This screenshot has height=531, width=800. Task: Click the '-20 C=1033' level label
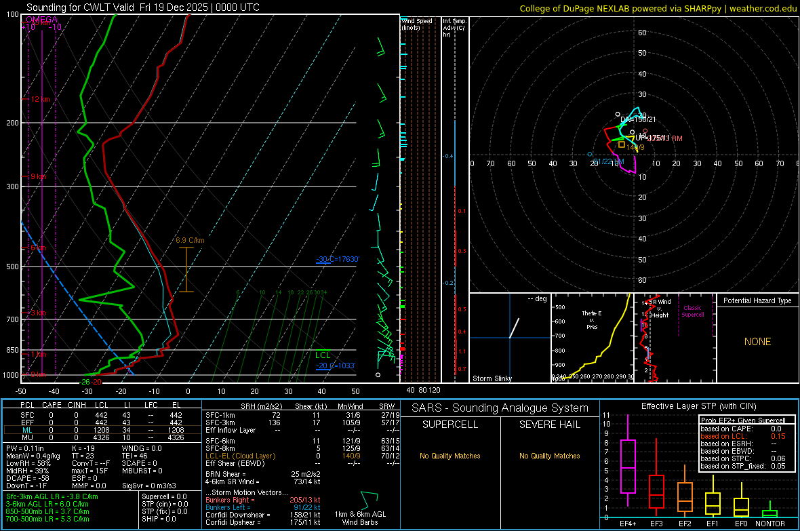tap(335, 366)
